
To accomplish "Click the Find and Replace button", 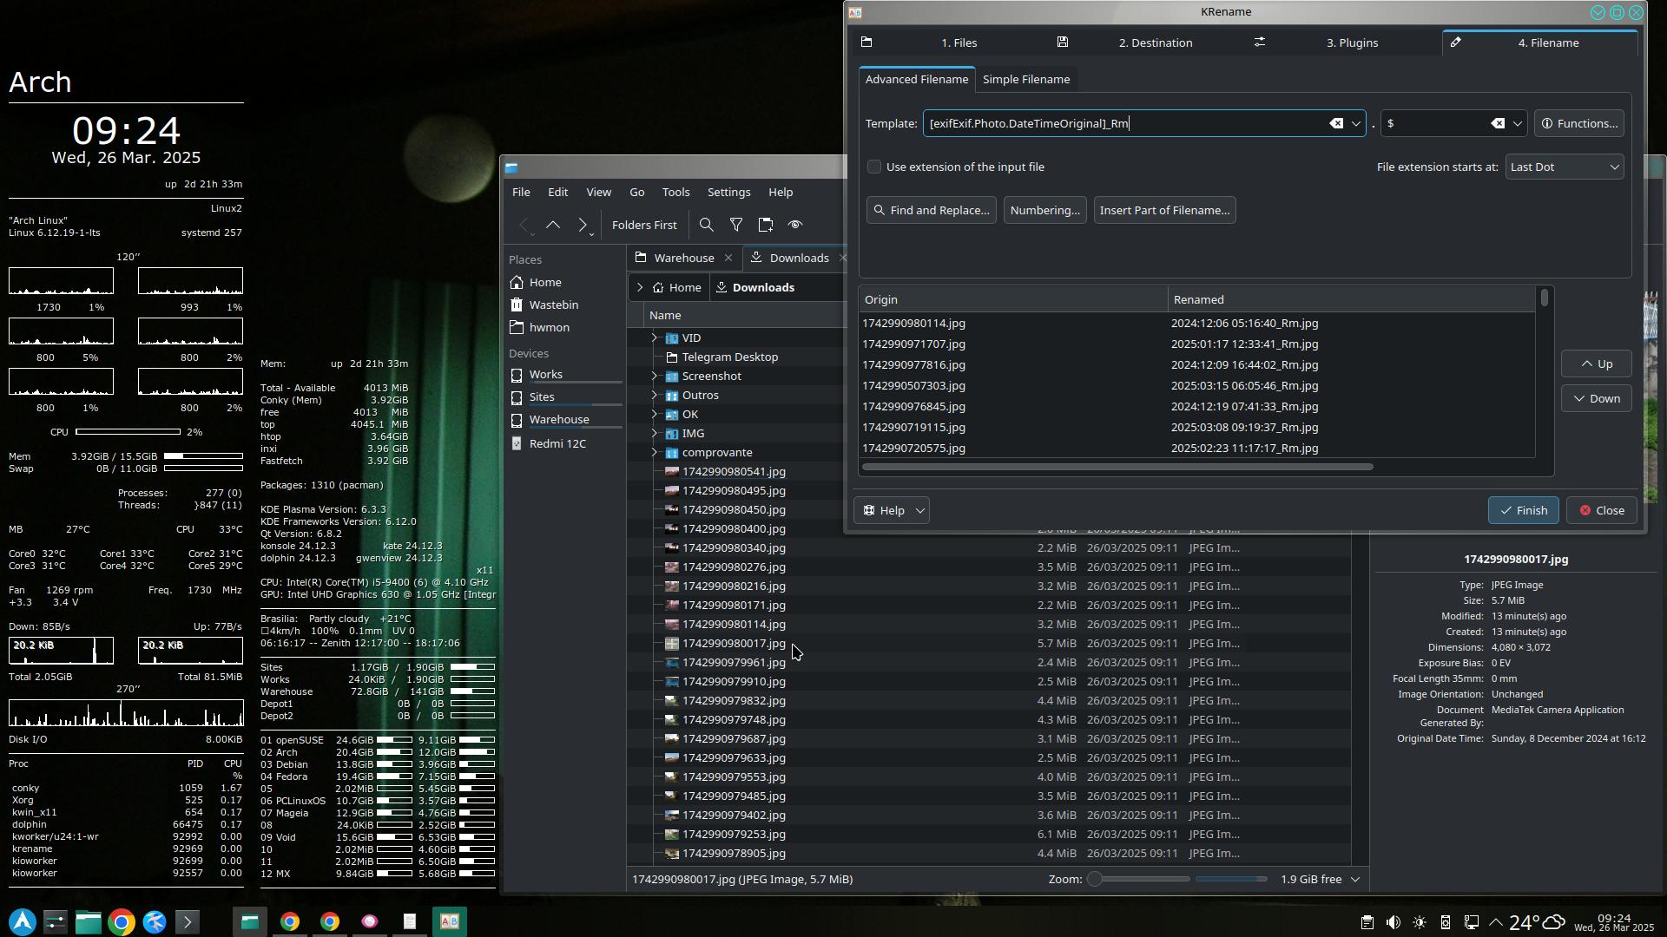I will click(931, 210).
